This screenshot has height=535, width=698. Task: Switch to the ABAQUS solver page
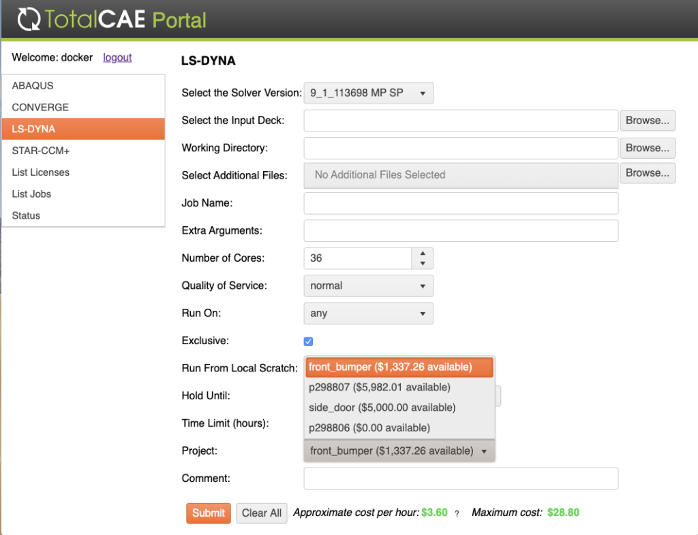pos(33,85)
